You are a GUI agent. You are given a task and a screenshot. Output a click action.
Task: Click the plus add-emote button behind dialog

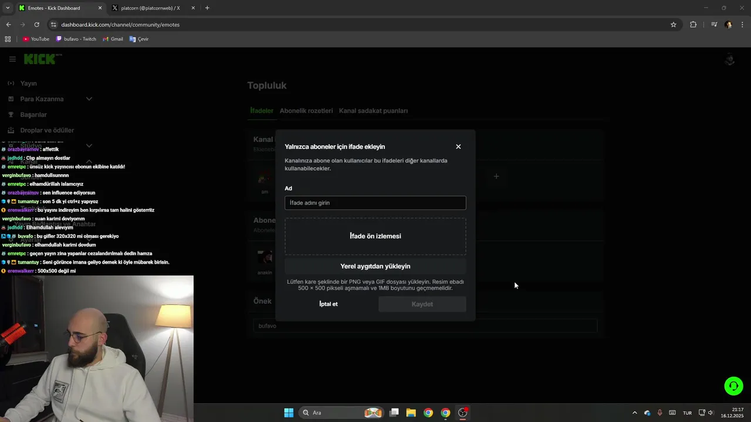pyautogui.click(x=496, y=176)
